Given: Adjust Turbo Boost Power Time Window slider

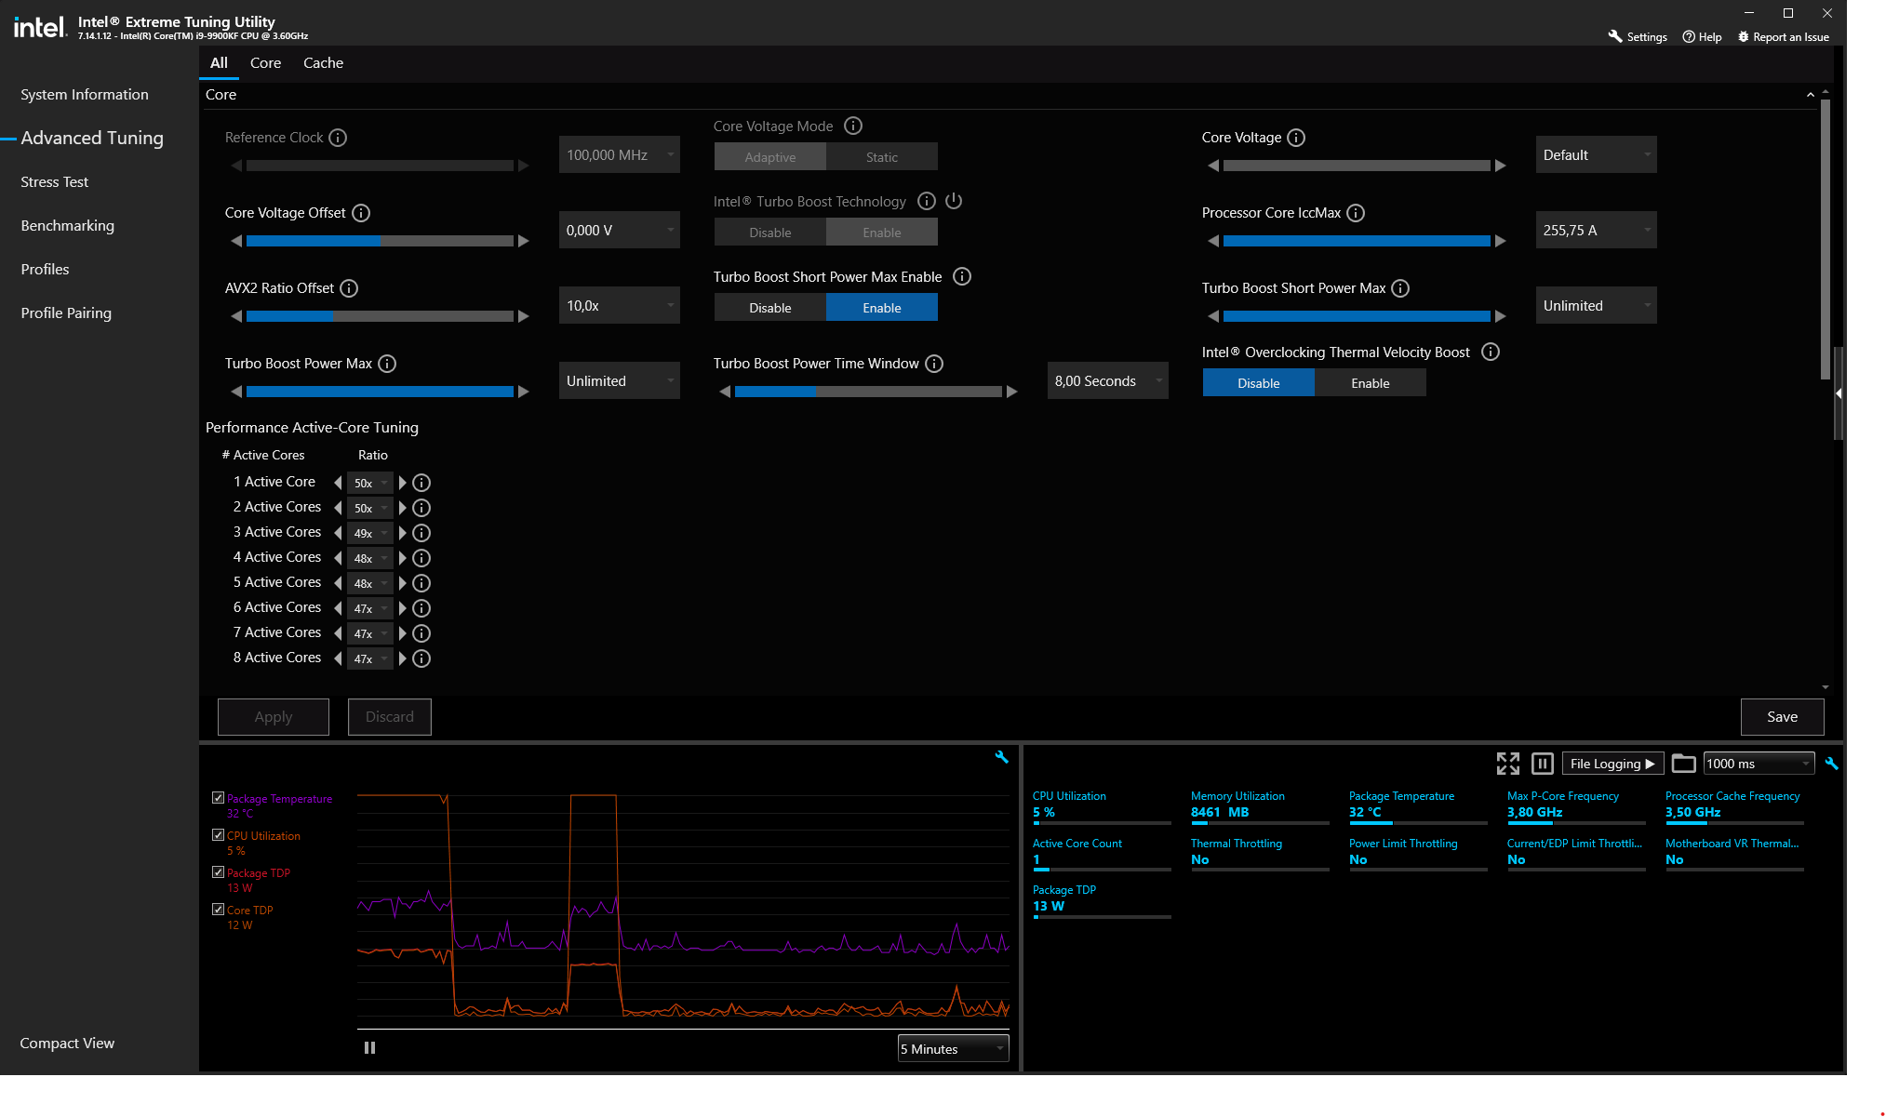Looking at the screenshot, I should click(868, 392).
